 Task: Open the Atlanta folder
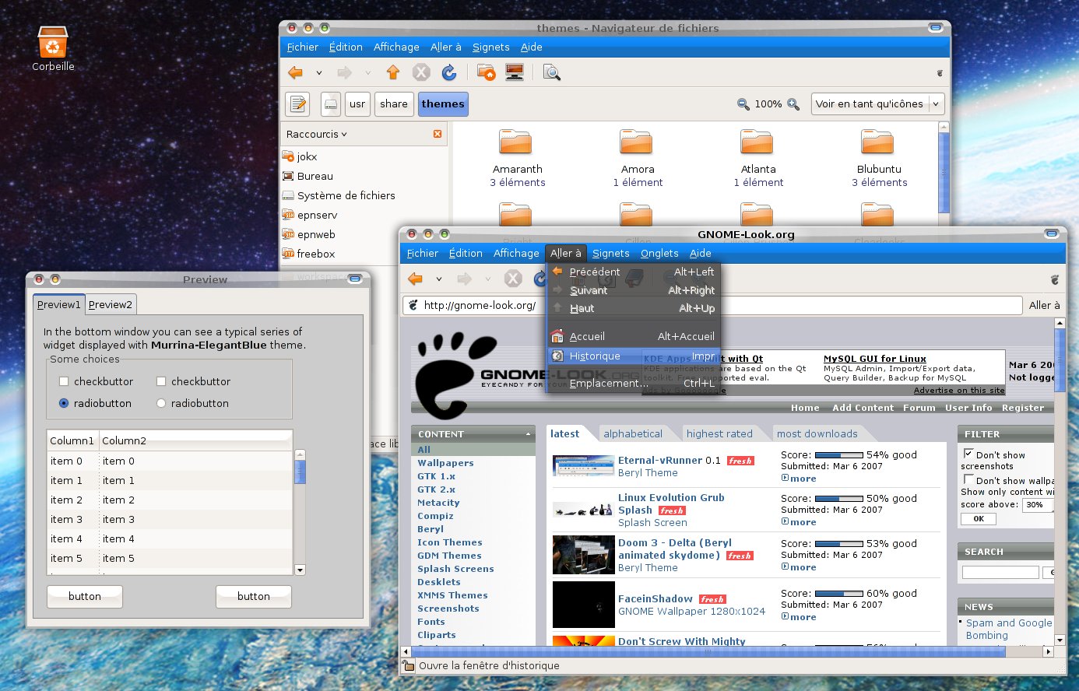tap(757, 142)
